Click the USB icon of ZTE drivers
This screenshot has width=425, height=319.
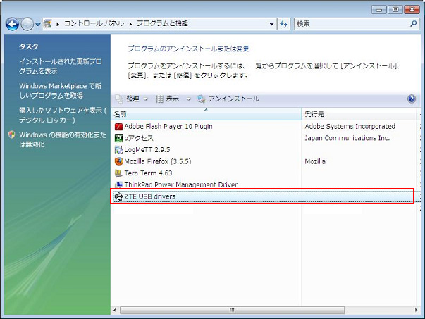[x=118, y=196]
